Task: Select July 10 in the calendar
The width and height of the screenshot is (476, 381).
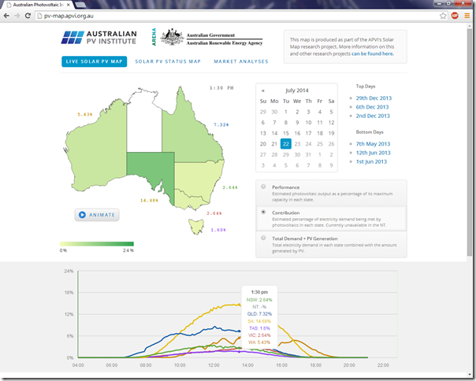Action: point(308,123)
